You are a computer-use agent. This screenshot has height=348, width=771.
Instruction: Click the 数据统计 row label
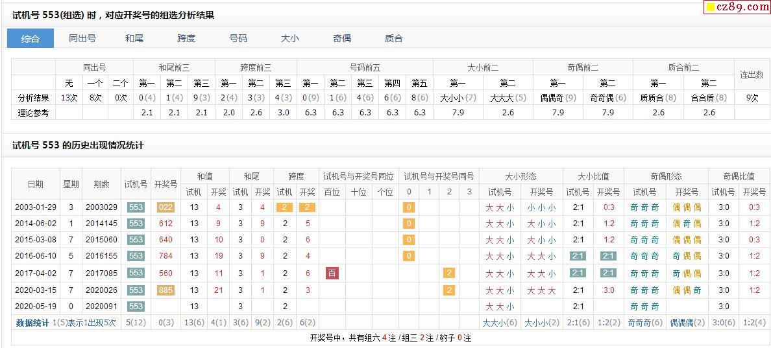pyautogui.click(x=32, y=323)
